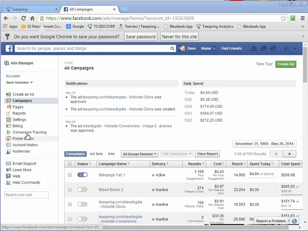
Task: Bookmark this page with the star icon
Action: (x=283, y=18)
